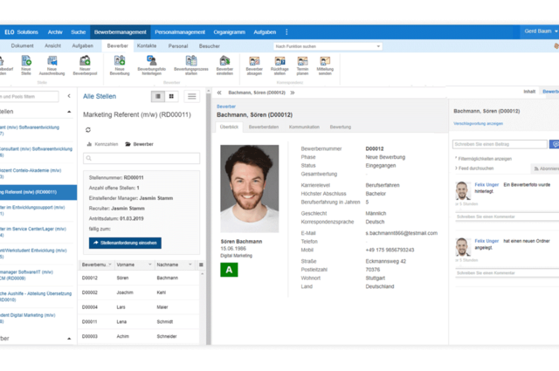Click the refresh icon under Marketing Referent
559x371 pixels.
point(88,130)
